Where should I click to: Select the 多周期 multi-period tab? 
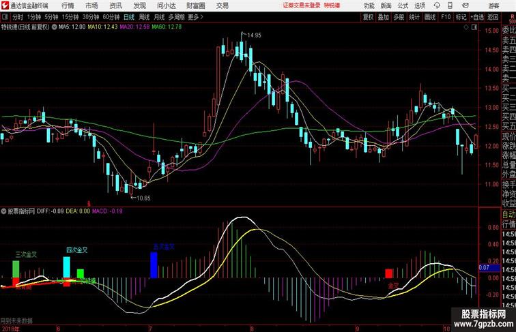point(176,17)
